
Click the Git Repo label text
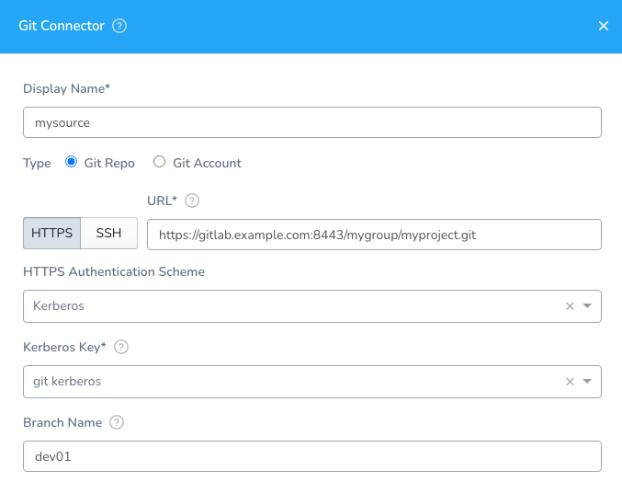109,163
